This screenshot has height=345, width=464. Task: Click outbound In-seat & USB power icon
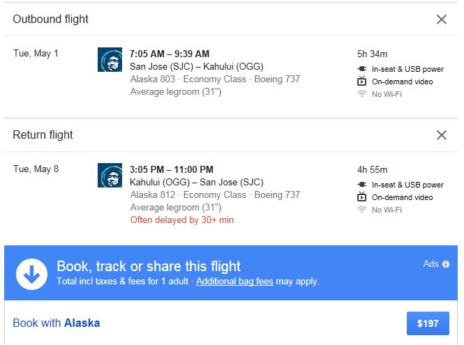pos(362,69)
